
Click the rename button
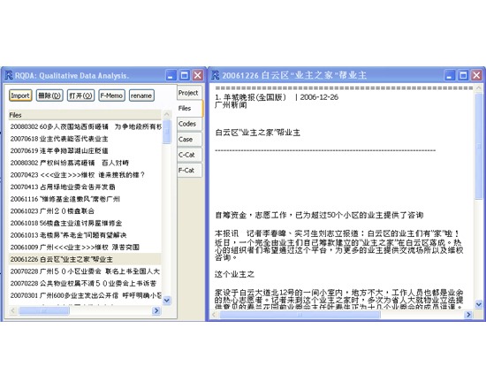point(141,95)
